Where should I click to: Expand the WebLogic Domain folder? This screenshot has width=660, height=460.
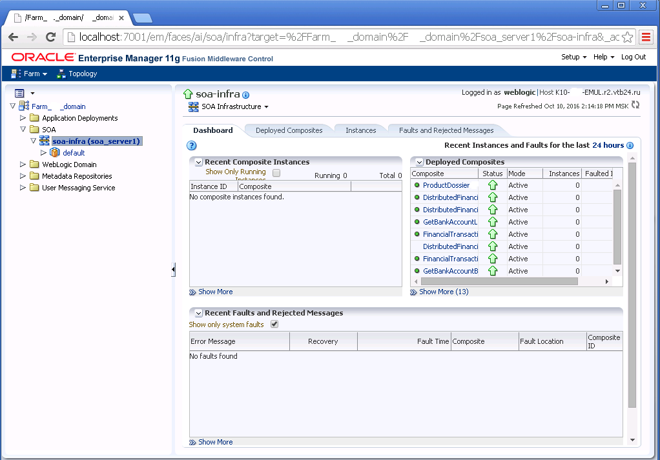23,164
